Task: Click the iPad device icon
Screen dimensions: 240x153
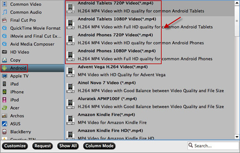Action: [x=4, y=84]
